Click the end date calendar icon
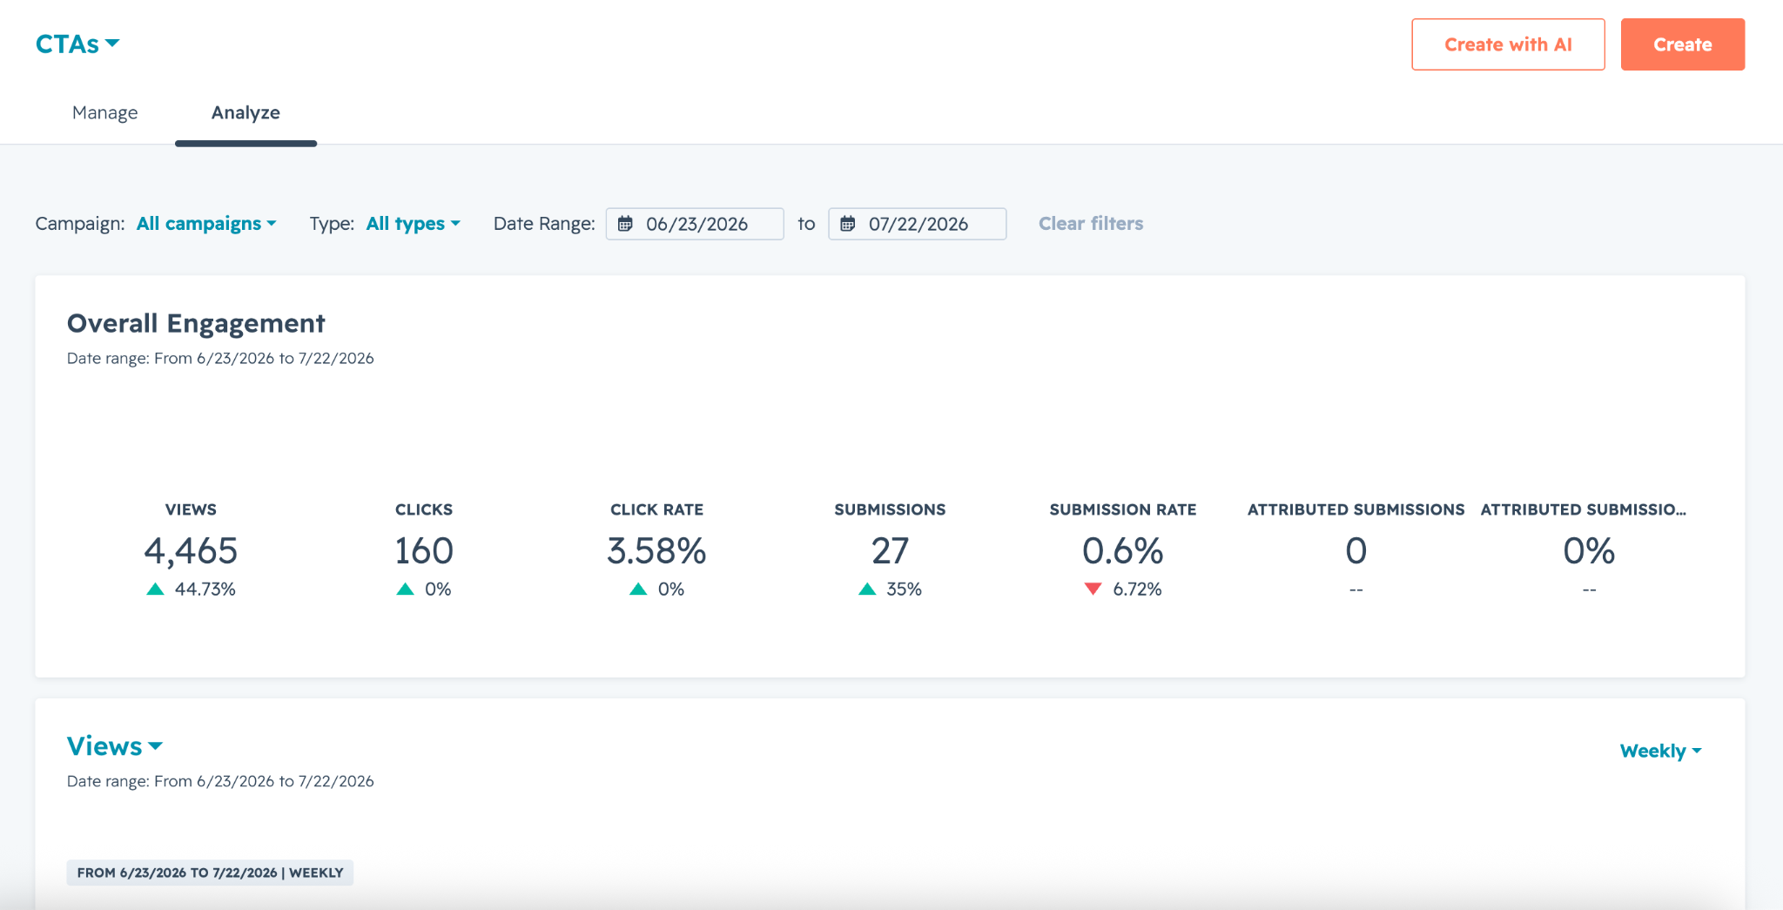The width and height of the screenshot is (1783, 910). click(848, 224)
